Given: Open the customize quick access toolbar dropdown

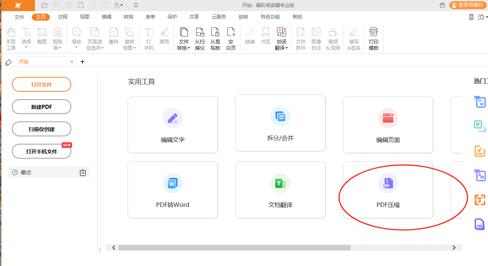Looking at the screenshot, I should [x=136, y=5].
